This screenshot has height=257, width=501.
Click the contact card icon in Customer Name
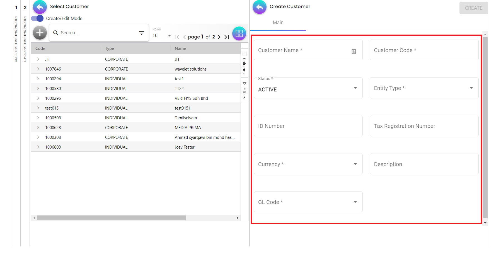point(354,51)
